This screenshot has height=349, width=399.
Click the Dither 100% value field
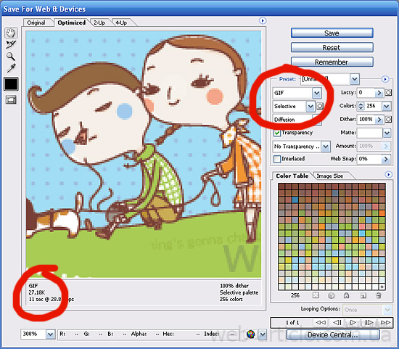[x=366, y=119]
